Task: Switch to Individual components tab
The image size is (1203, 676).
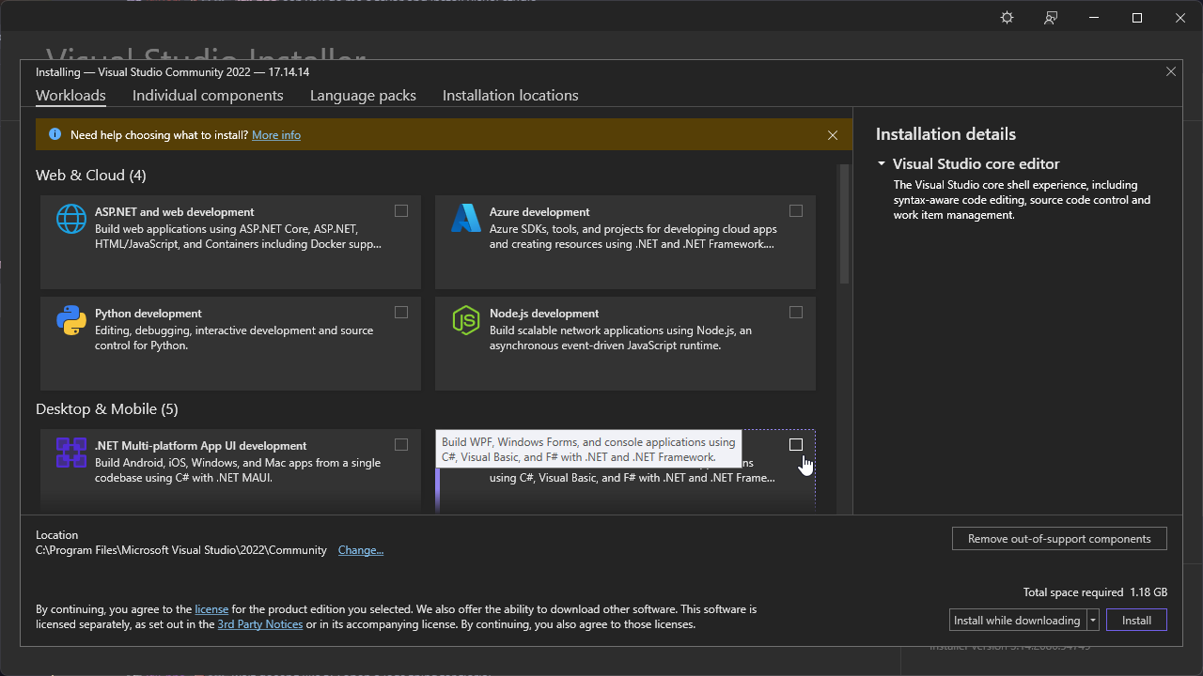Action: pos(208,96)
